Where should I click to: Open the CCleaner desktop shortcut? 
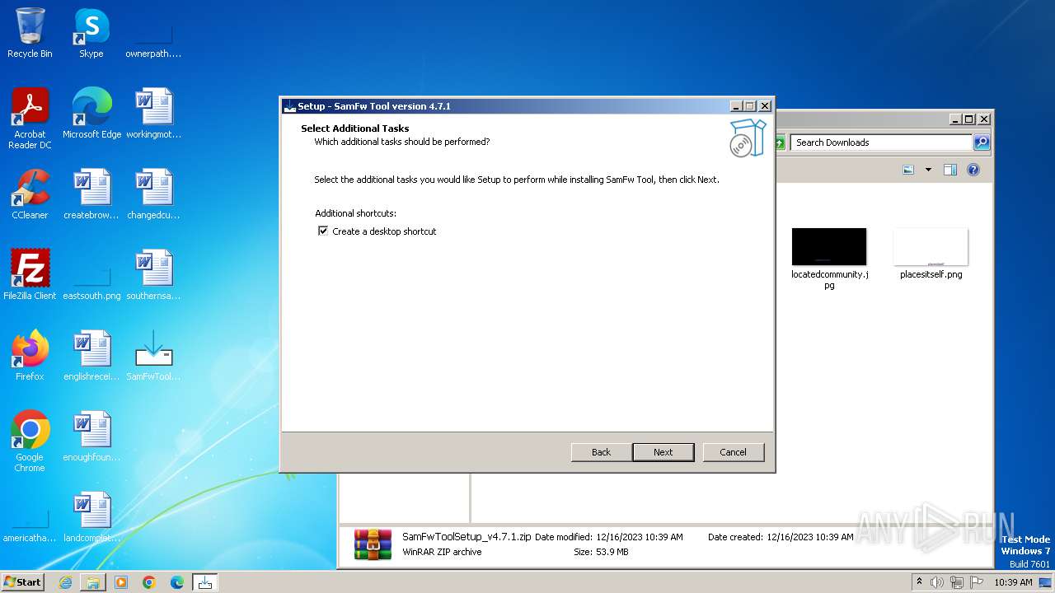click(30, 194)
